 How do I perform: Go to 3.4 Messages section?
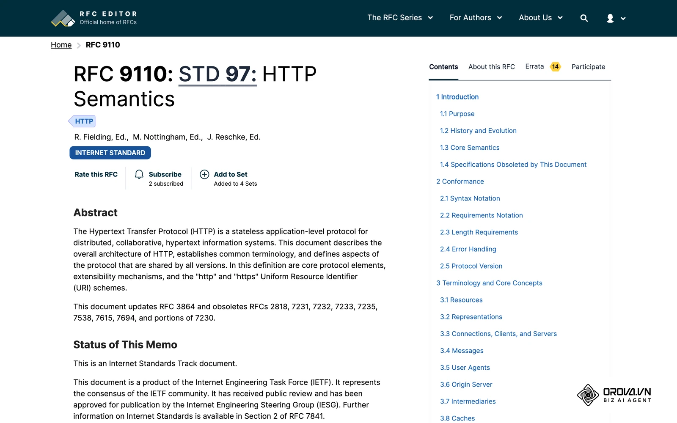(x=462, y=351)
